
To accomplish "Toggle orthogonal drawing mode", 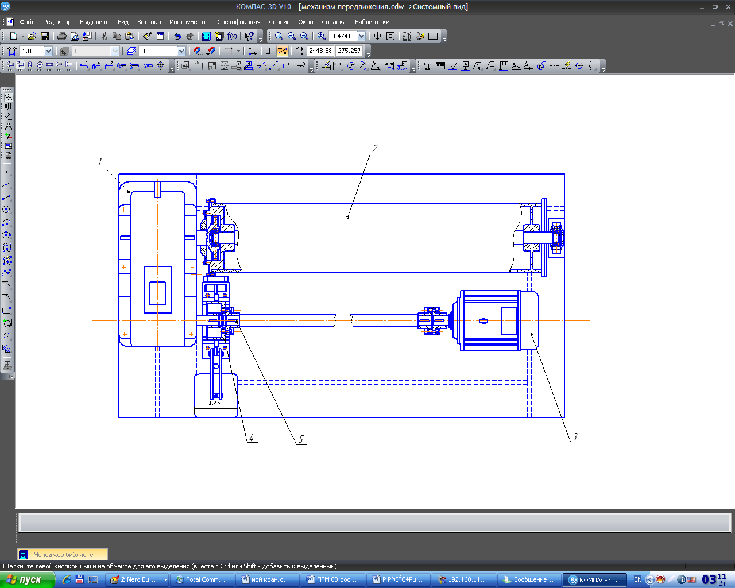I will tap(269, 51).
